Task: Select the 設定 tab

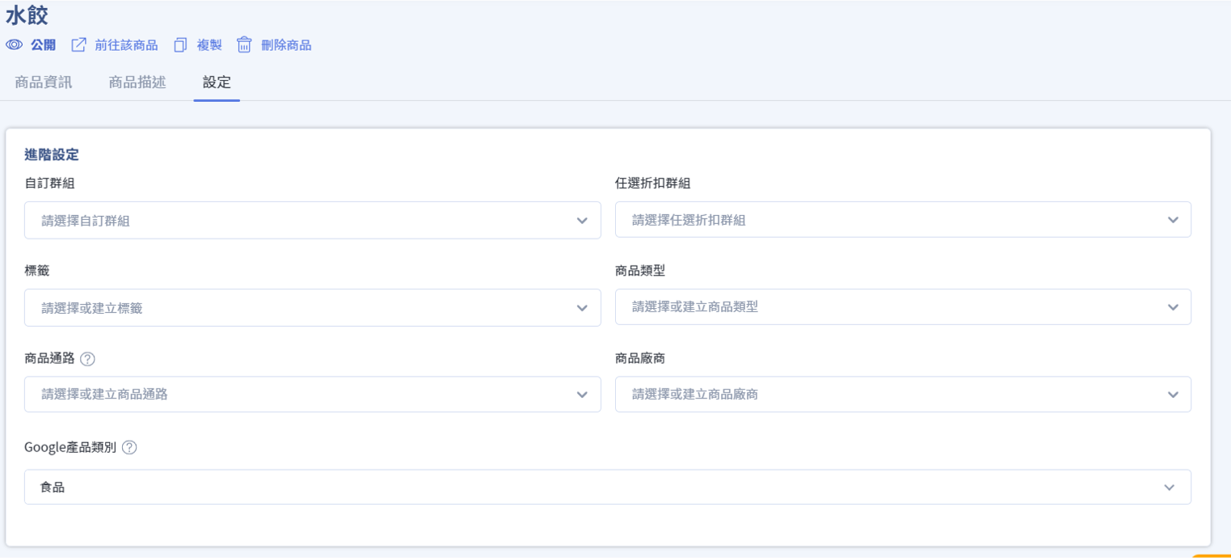Action: click(217, 82)
